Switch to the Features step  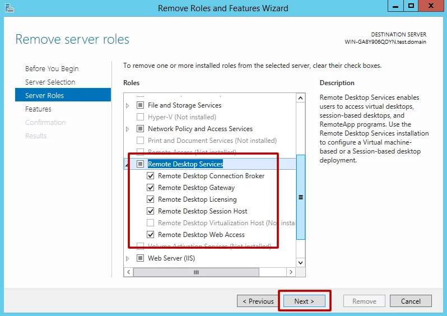pos(38,109)
